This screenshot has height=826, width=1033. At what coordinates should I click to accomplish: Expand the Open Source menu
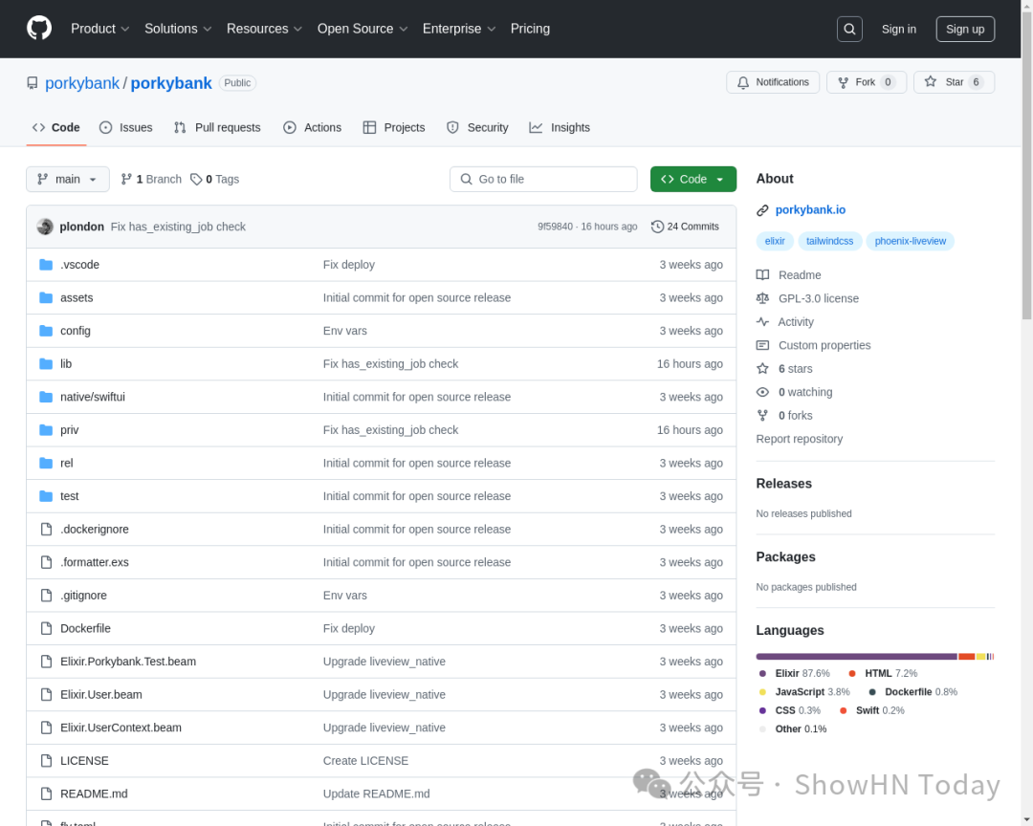(363, 29)
